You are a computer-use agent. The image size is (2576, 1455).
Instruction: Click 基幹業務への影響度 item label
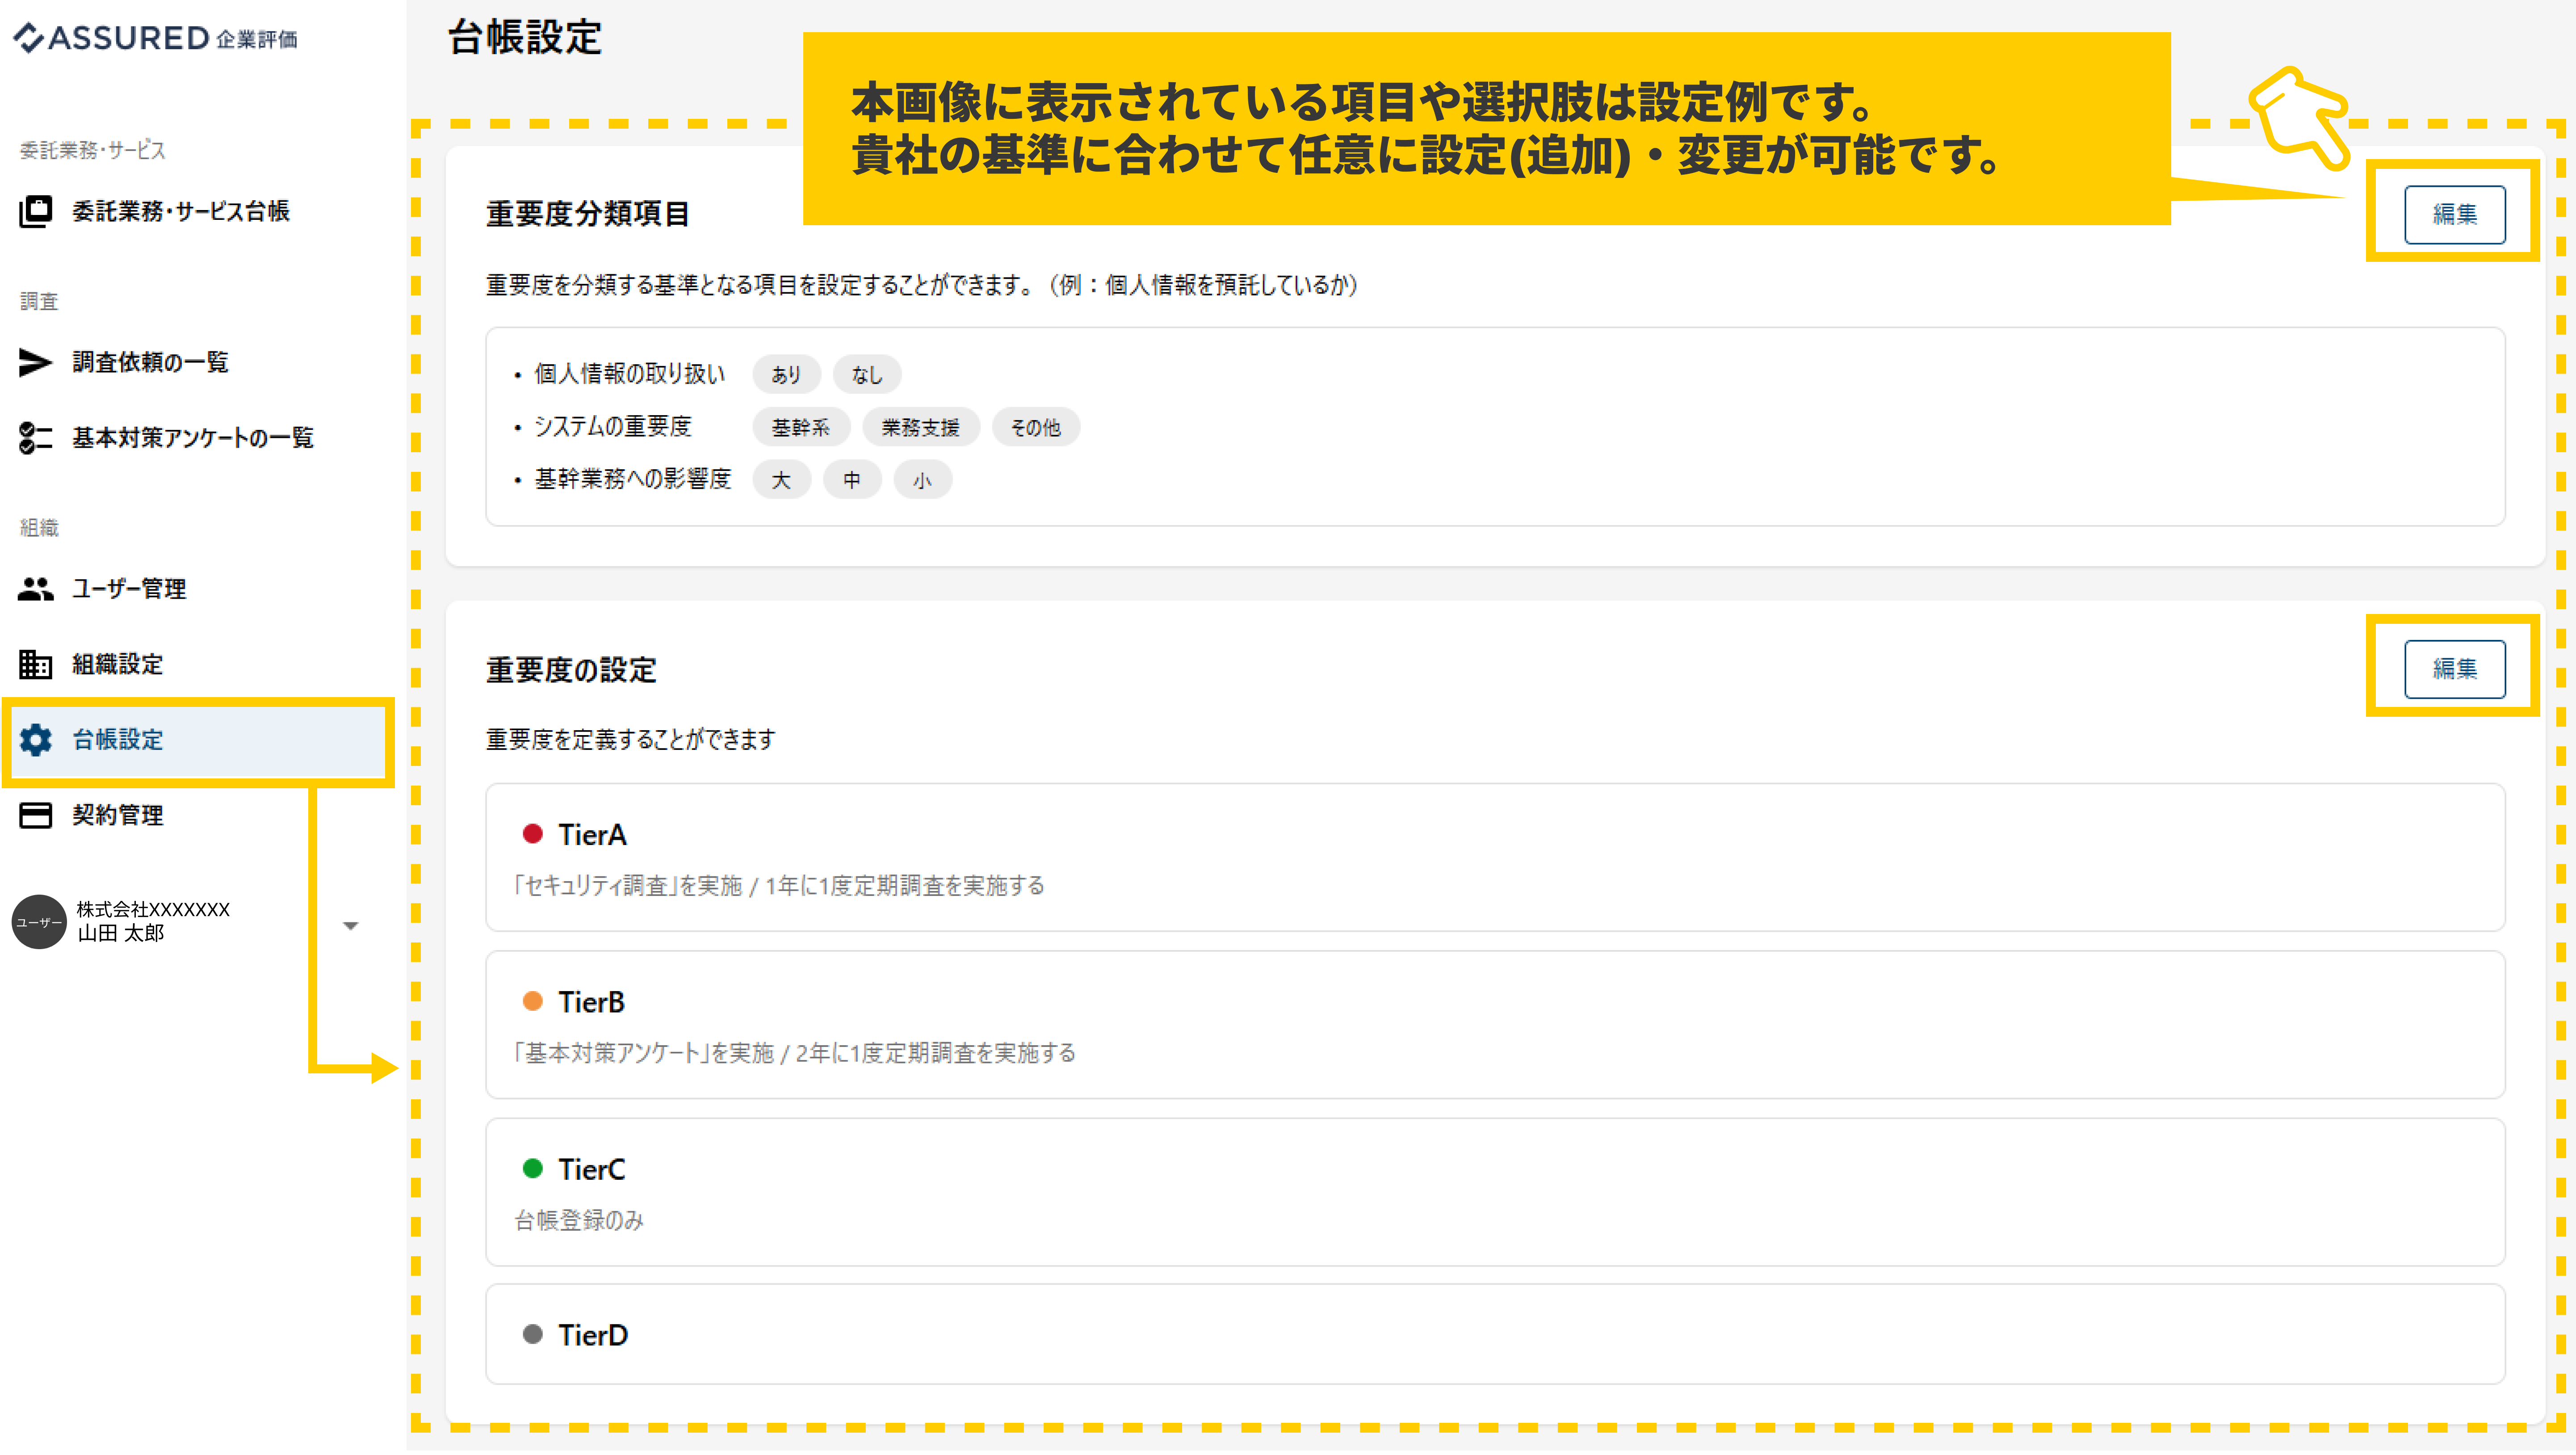tap(633, 480)
